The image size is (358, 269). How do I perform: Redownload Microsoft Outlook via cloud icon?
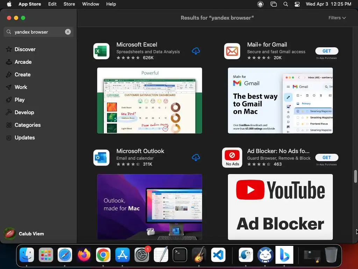[196, 157]
